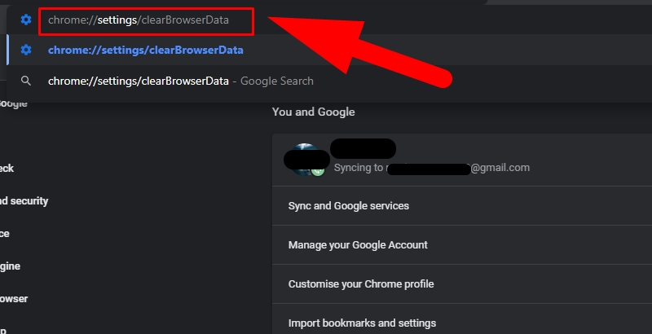Image resolution: width=652 pixels, height=334 pixels.
Task: Select Default browser in the sidebar
Action: pos(14,299)
